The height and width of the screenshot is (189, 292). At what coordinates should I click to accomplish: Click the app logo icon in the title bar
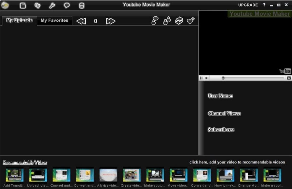(5, 5)
